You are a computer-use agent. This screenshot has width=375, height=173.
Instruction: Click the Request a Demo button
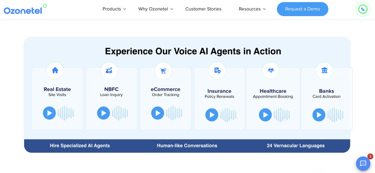pos(302,9)
